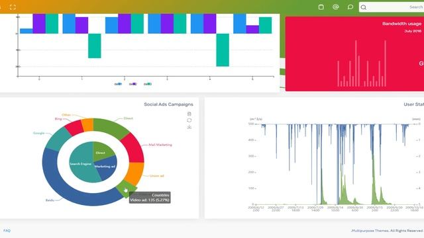Select the highlighted green Video ad segment

click(126, 188)
